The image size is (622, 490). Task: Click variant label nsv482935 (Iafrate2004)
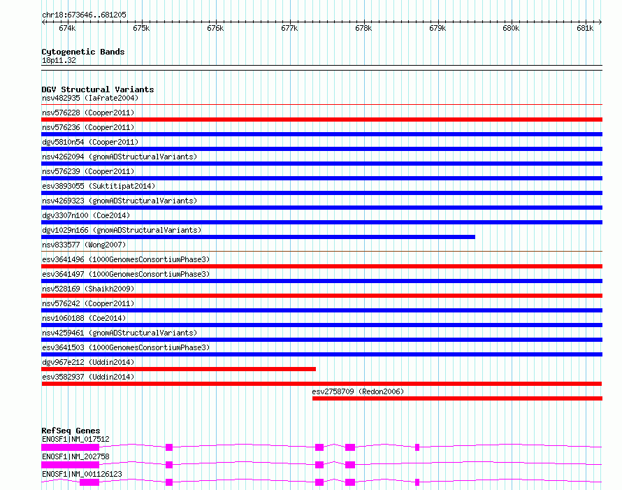point(90,98)
